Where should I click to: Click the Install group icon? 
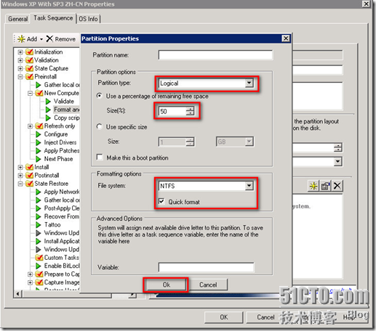pos(29,167)
